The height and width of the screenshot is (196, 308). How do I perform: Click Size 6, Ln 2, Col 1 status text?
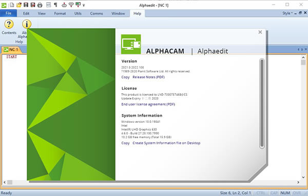[235, 193]
